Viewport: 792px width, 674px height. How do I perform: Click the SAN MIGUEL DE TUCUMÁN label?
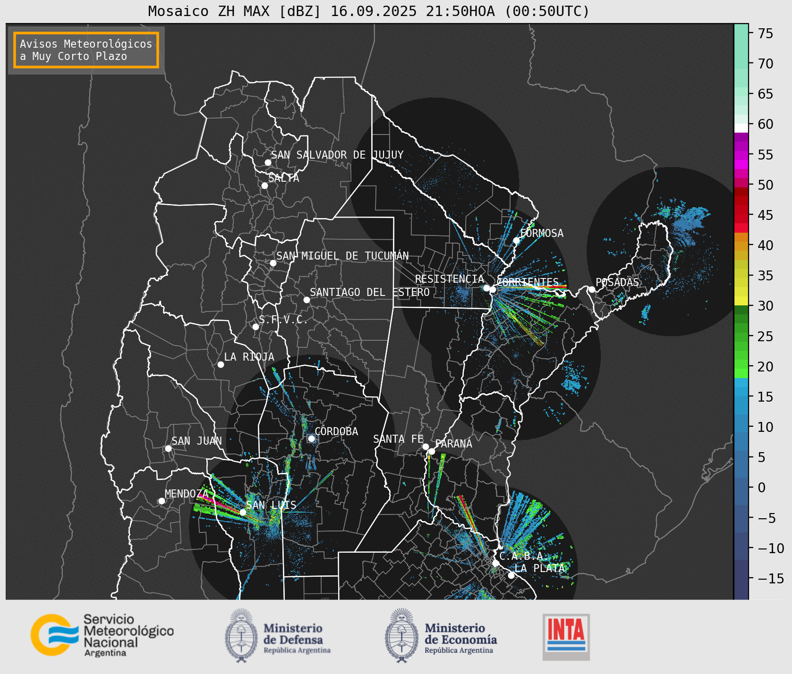(x=342, y=256)
